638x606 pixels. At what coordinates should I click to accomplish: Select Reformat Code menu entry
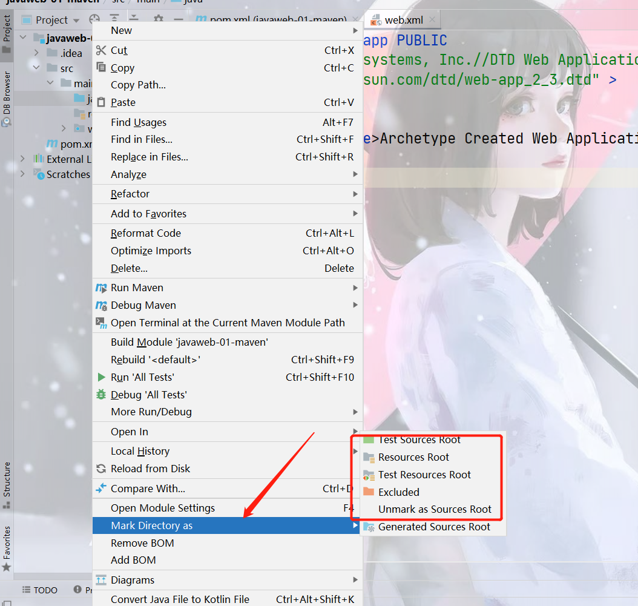[x=227, y=233]
